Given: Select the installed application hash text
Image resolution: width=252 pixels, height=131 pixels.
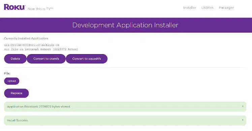Looking at the screenshot, I should [x=32, y=45].
